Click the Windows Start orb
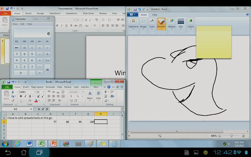Viewport: 251px width, 157px height. pyautogui.click(x=5, y=144)
